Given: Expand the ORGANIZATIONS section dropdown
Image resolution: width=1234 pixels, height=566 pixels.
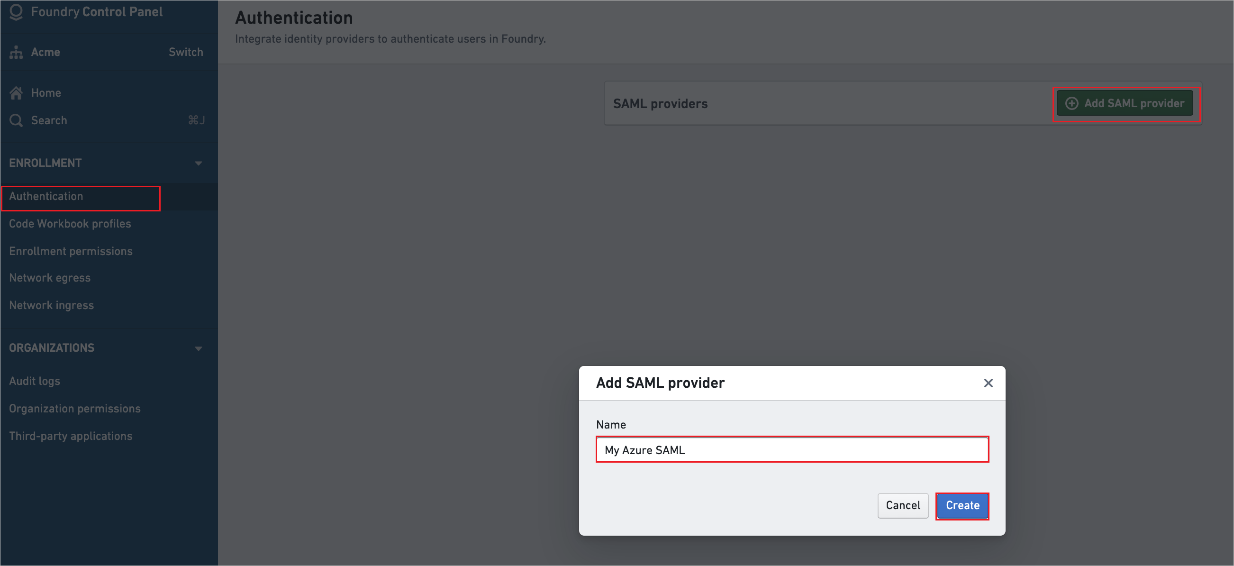Looking at the screenshot, I should (x=200, y=349).
